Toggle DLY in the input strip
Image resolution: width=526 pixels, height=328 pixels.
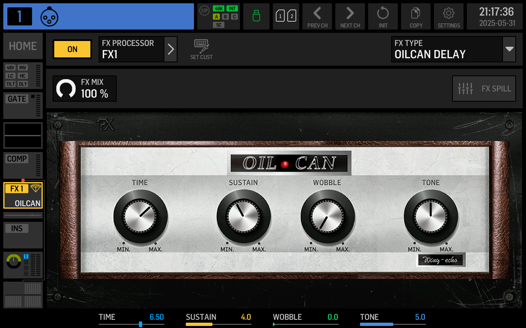(x=23, y=84)
